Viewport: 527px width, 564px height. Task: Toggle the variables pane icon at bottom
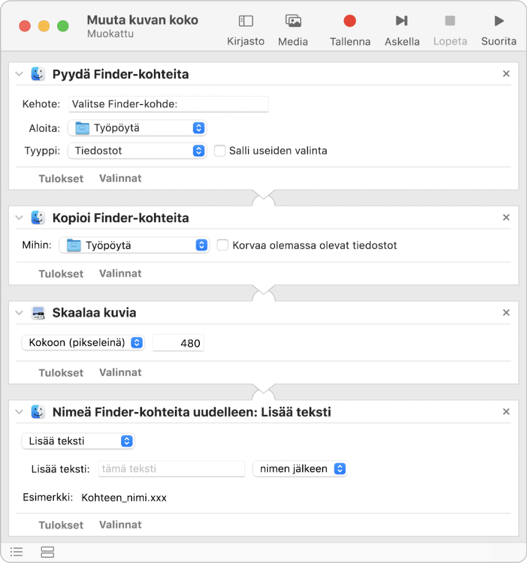click(48, 552)
